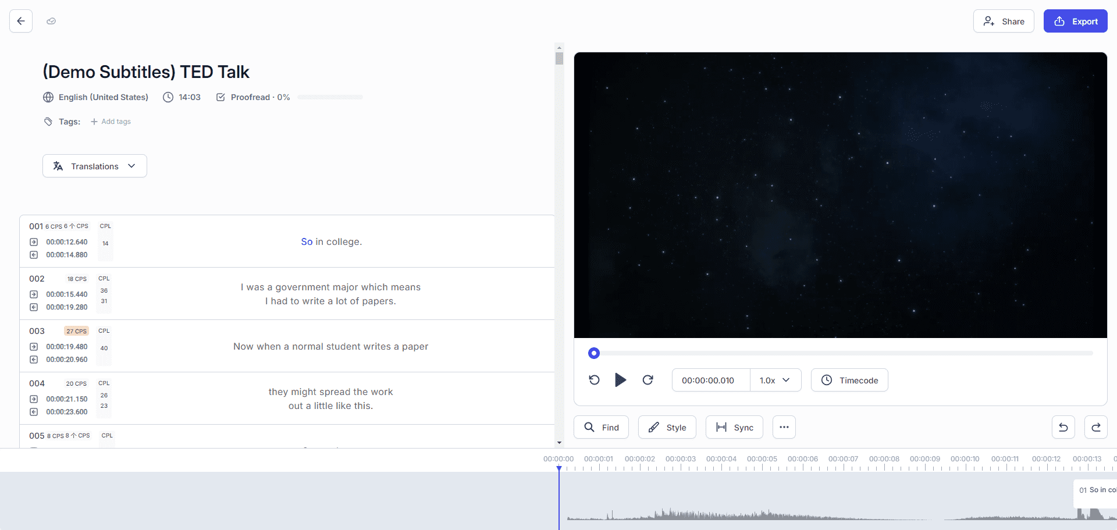Set start time icon for subtitle 002
Screen dimensions: 1117x530
pyautogui.click(x=34, y=294)
